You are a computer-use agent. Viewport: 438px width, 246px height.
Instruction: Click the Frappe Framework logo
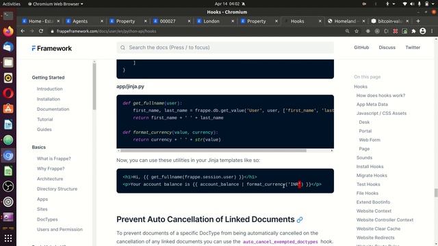tap(52, 49)
